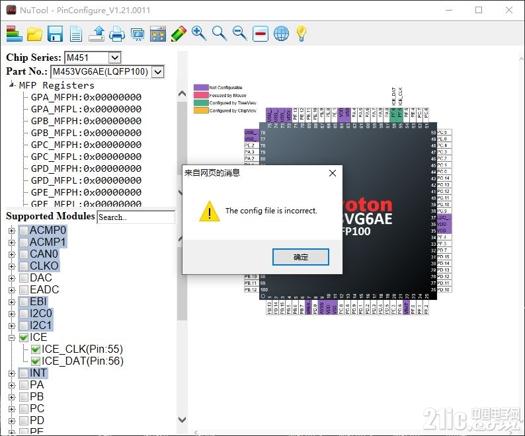Image resolution: width=525 pixels, height=436 pixels.
Task: Click the registers panel scroll up arrow
Action: tap(182, 94)
